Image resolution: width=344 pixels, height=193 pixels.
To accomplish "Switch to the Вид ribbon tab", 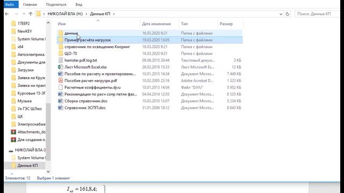I will 79,4.
